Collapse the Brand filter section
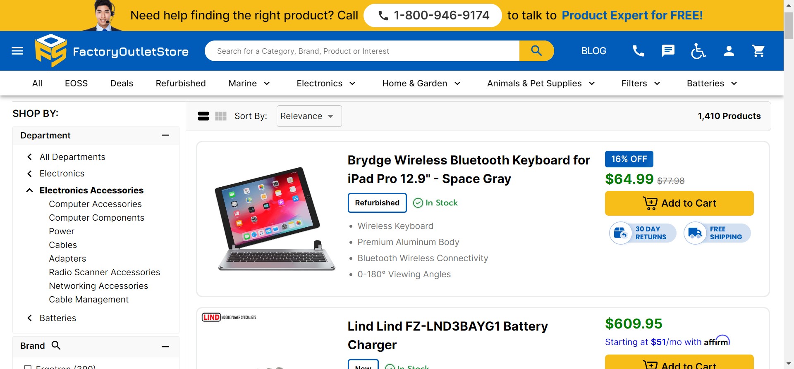Image resolution: width=794 pixels, height=369 pixels. (x=165, y=346)
